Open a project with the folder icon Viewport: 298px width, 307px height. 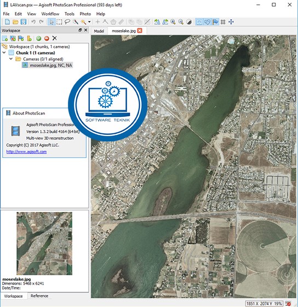15,22
